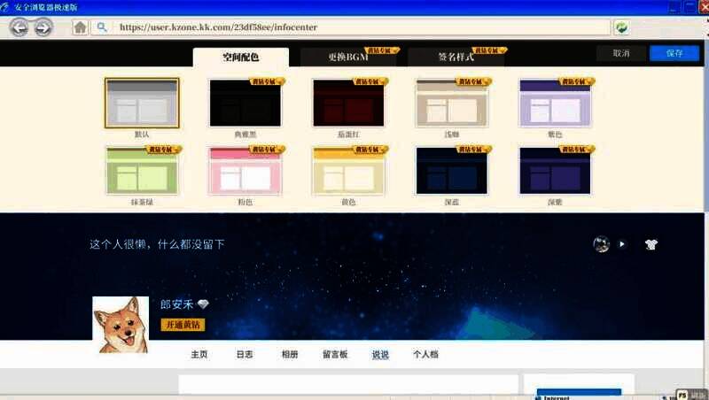Image resolution: width=709 pixels, height=400 pixels.
Task: Open the 留言板 navigation link
Action: point(335,355)
